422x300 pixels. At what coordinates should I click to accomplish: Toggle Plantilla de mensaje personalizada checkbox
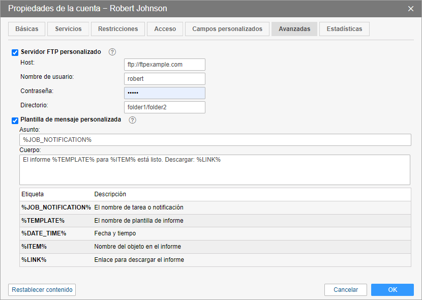tap(15, 121)
